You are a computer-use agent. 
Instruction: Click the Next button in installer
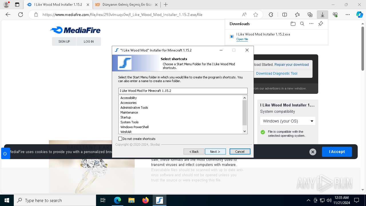215,152
